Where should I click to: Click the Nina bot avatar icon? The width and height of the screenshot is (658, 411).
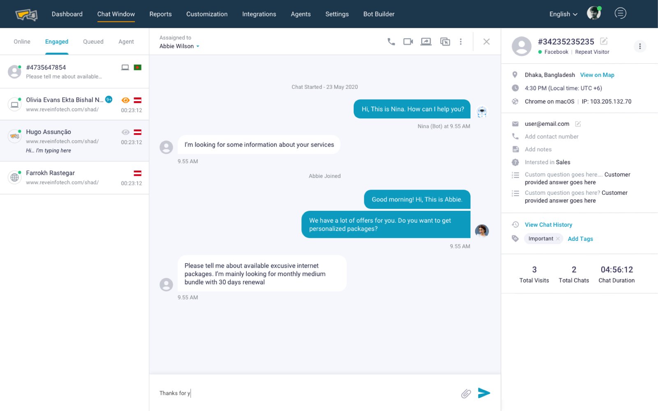point(482,111)
